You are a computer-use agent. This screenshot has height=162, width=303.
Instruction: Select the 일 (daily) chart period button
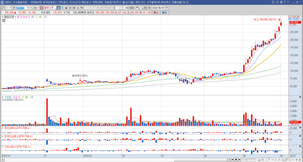[59, 8]
